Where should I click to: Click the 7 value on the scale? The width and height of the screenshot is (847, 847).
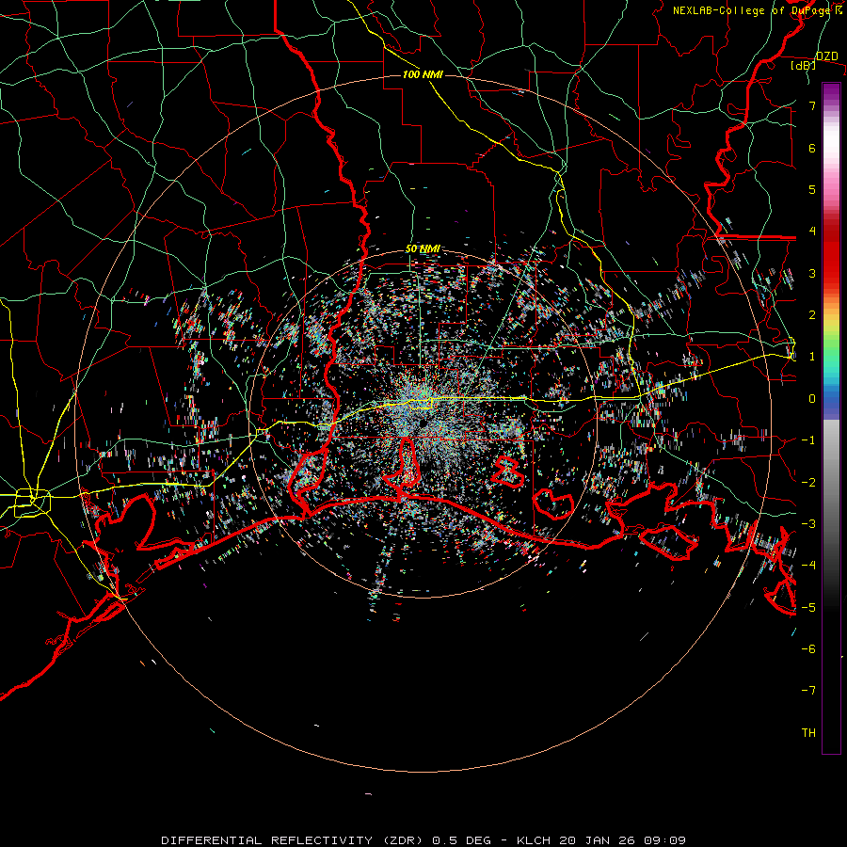pyautogui.click(x=812, y=105)
